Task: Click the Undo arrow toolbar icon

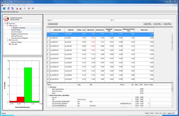Action: (9, 8)
